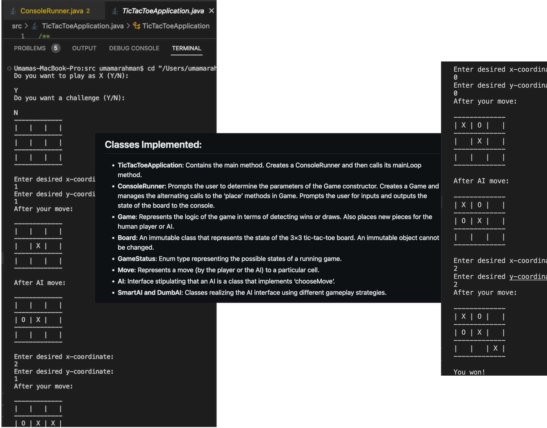Click the bold 'ConsoleRunner:' list item
The image size is (547, 428).
tap(142, 186)
